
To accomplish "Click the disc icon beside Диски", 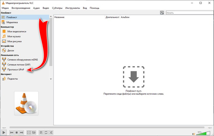I will point(4,51).
